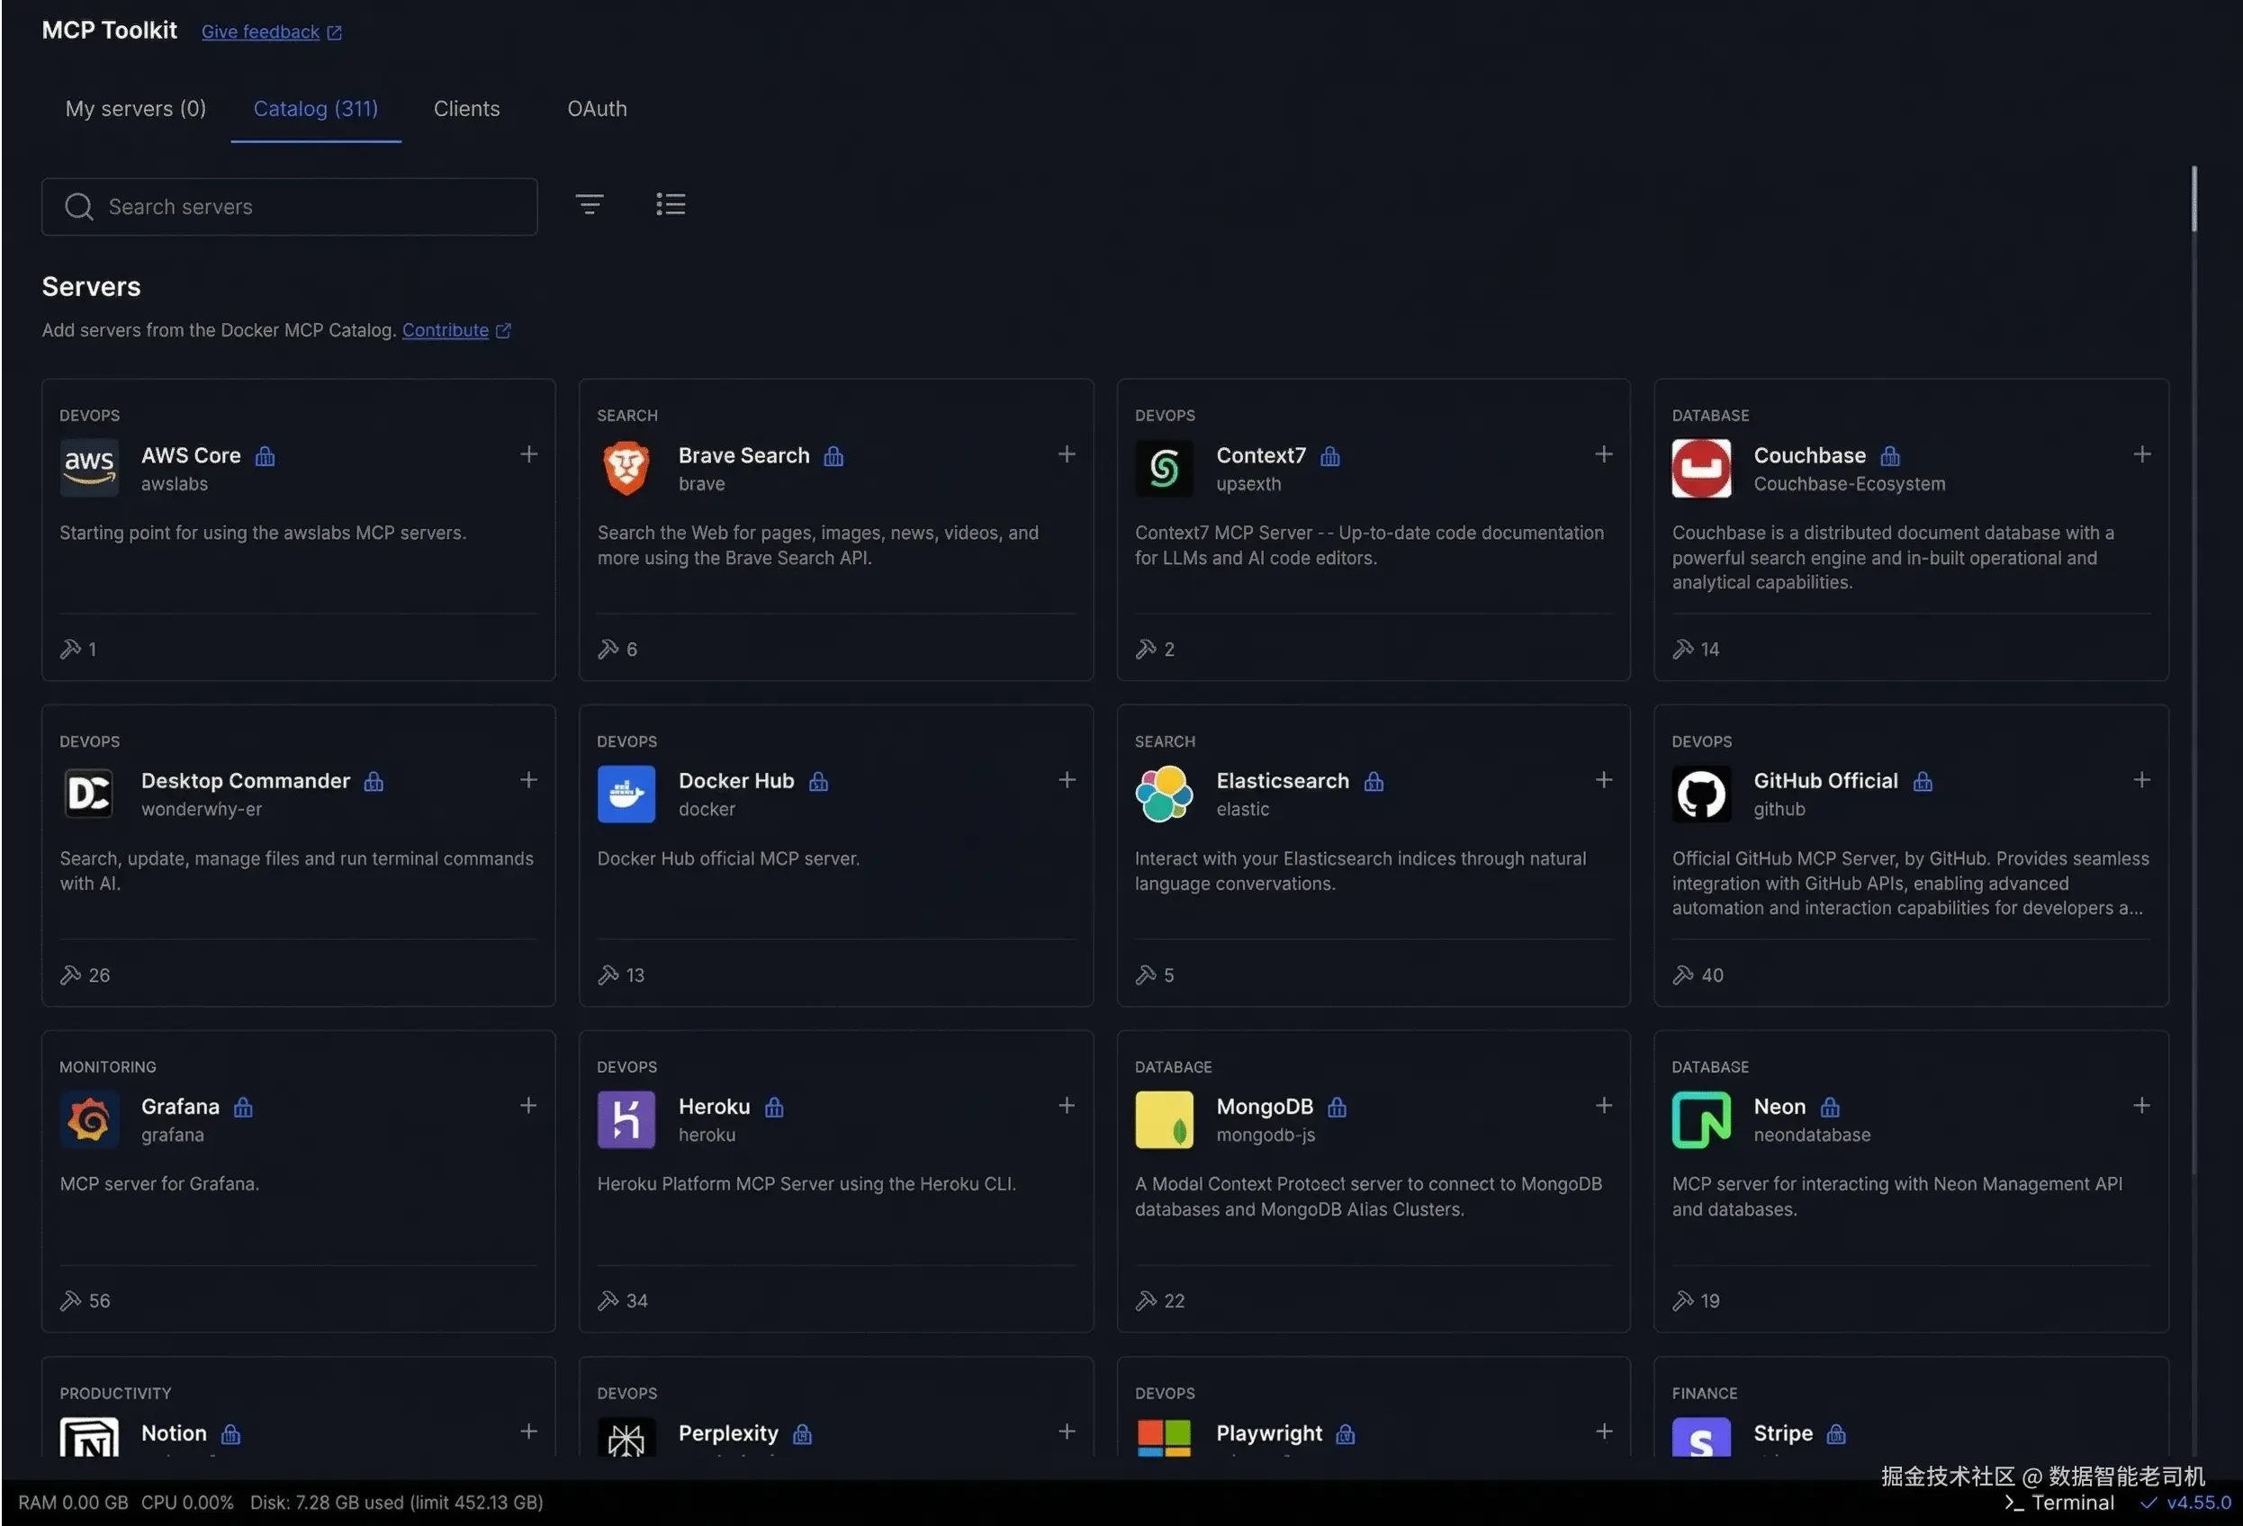Click the Couchbase red logo
This screenshot has height=1526, width=2243.
point(1701,469)
